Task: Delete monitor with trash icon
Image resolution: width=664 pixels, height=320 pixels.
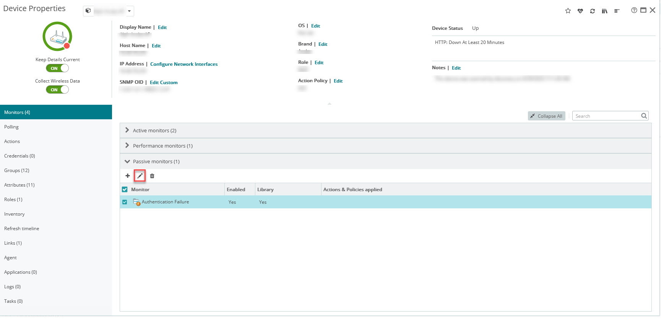Action: tap(152, 176)
